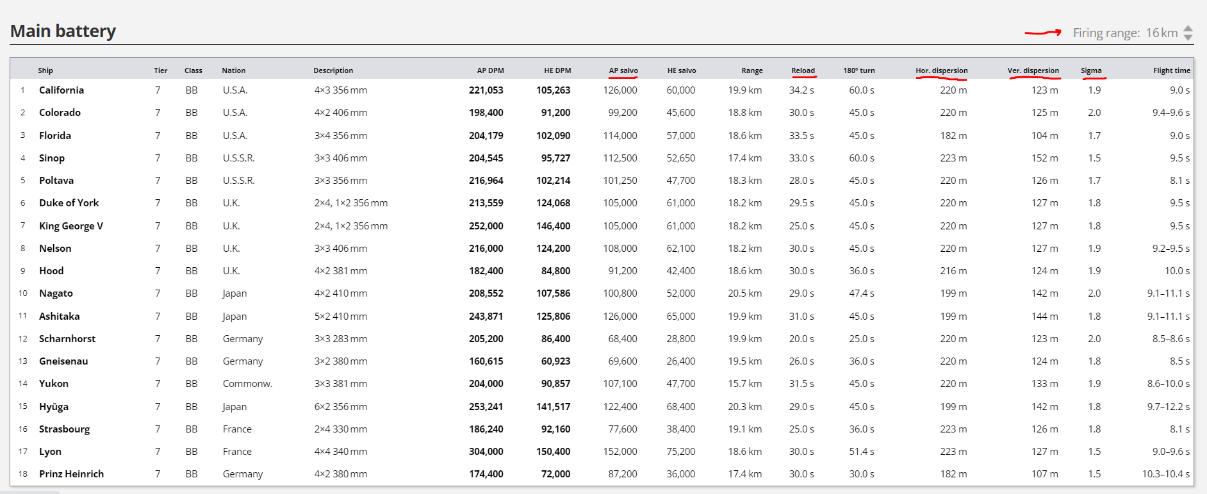This screenshot has width=1207, height=494.
Task: Sort table by Nation column
Action: click(233, 70)
